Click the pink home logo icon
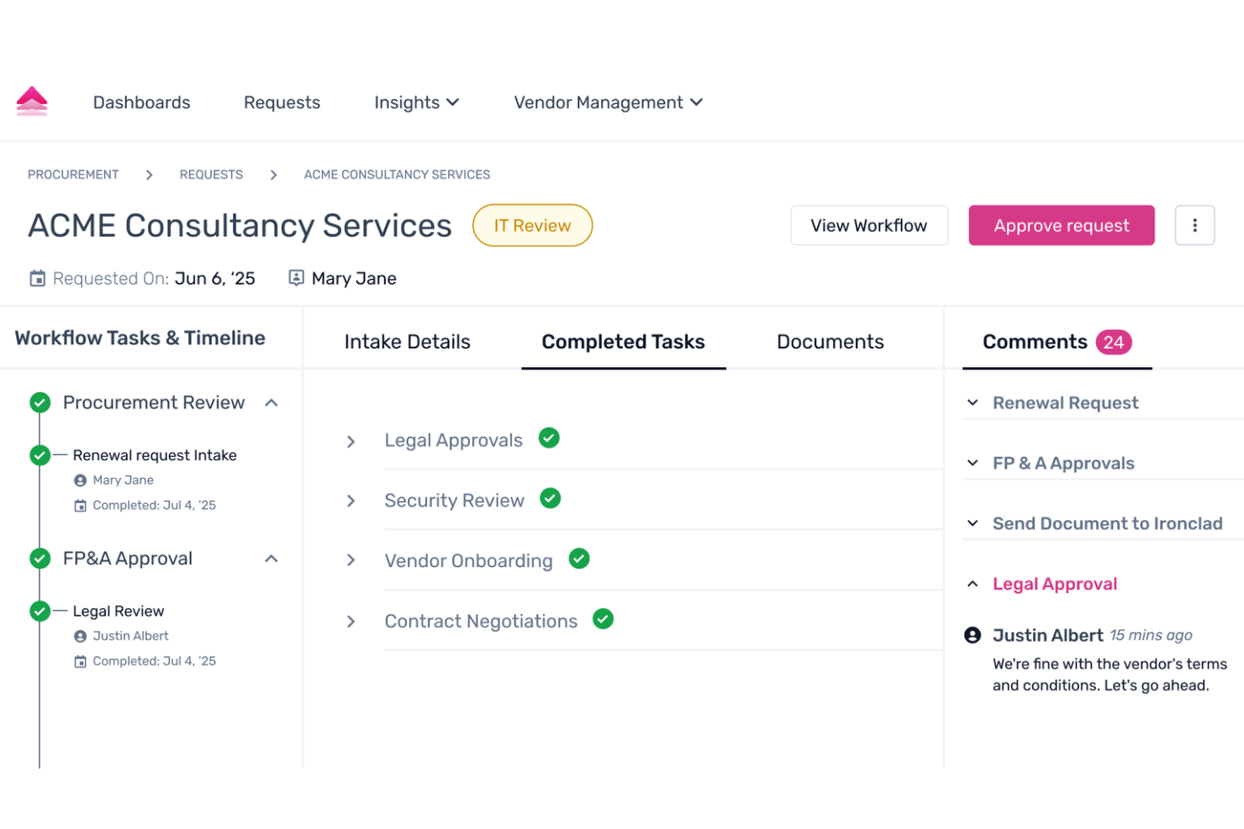Screen dimensions: 1244x829 click(x=31, y=101)
